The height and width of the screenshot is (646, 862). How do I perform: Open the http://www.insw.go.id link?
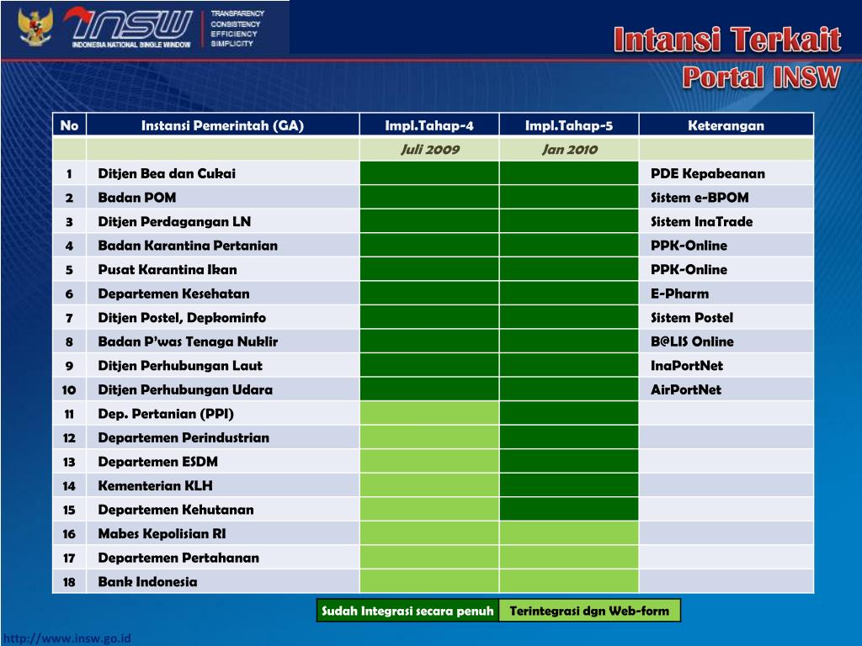pyautogui.click(x=69, y=638)
